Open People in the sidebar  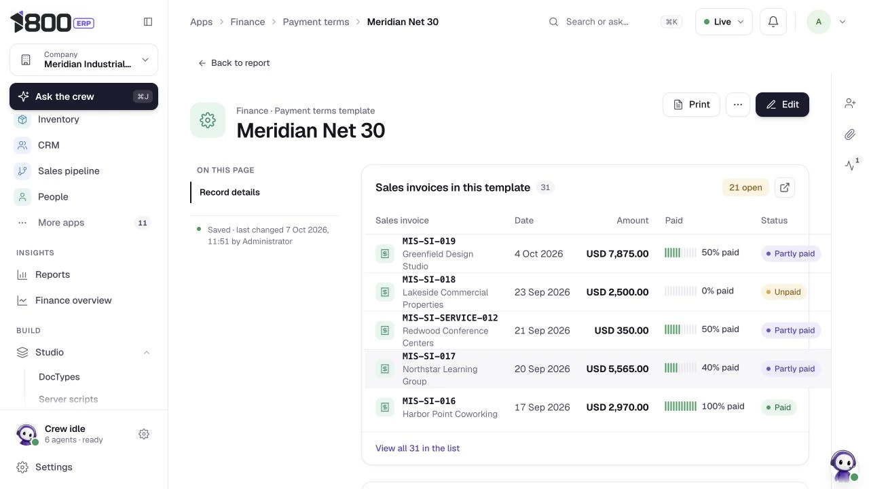(84, 197)
